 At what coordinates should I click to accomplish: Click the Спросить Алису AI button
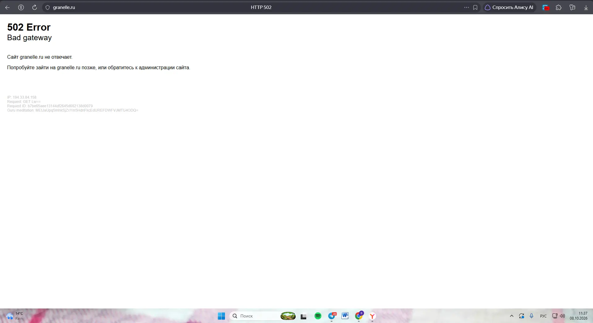pyautogui.click(x=509, y=7)
